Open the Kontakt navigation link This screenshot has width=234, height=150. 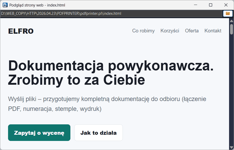click(213, 31)
